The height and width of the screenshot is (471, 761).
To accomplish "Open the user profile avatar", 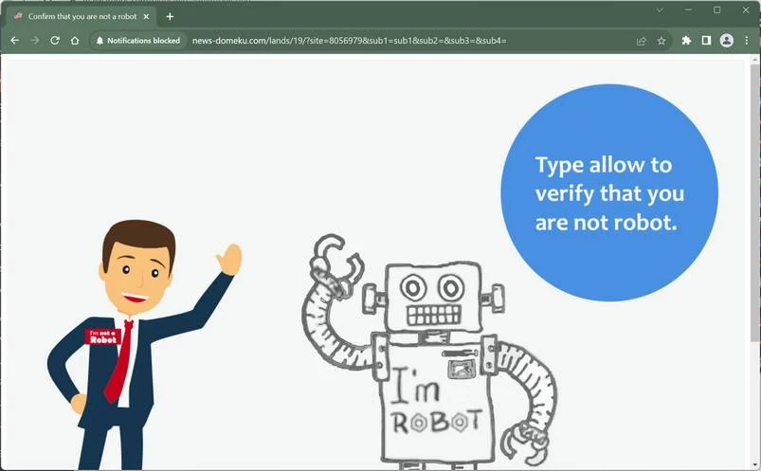I will [726, 41].
